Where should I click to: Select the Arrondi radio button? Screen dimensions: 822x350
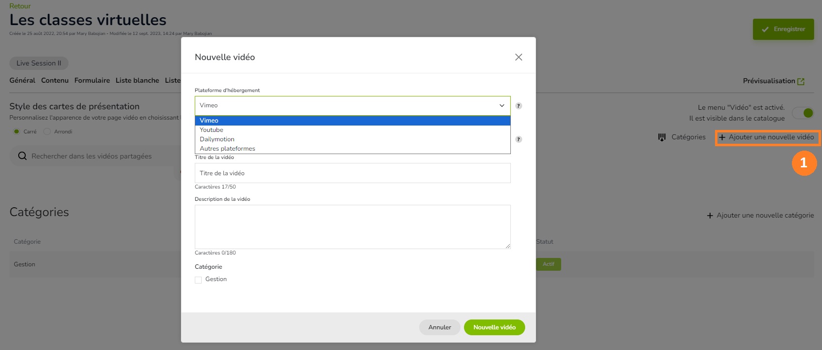[x=47, y=131]
